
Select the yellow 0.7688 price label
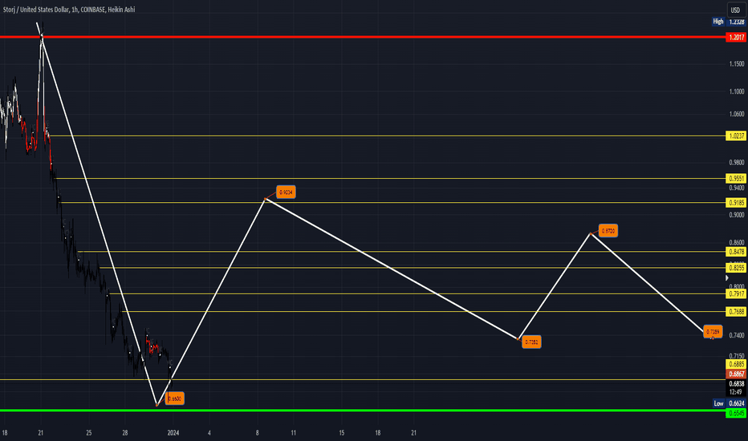[736, 311]
